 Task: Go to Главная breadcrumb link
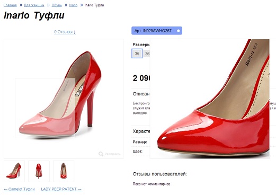pos(10,5)
